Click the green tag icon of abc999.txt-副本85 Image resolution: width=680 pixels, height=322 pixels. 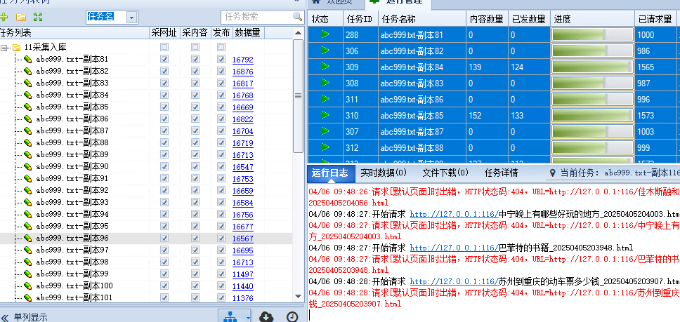(x=28, y=107)
